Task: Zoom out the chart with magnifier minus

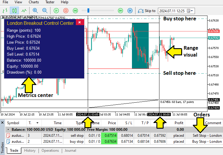Action: (x=45, y=11)
